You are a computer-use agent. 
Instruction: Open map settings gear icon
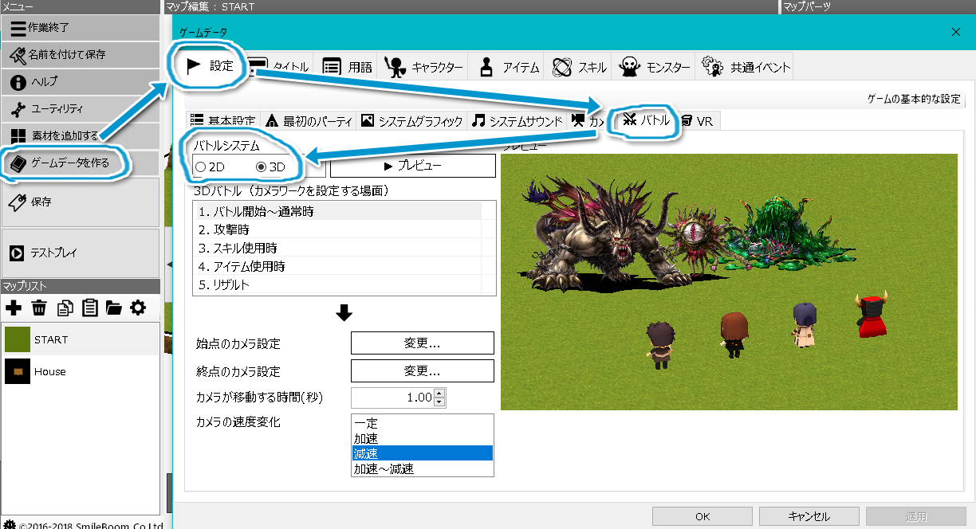pos(139,308)
